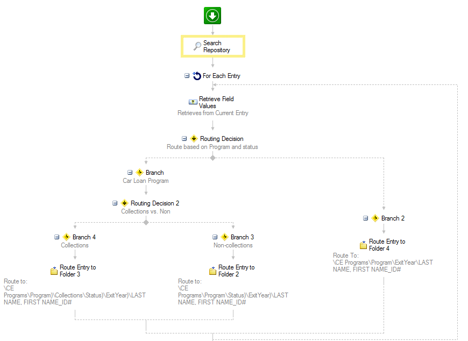Select the For Each Entry label

[222, 76]
